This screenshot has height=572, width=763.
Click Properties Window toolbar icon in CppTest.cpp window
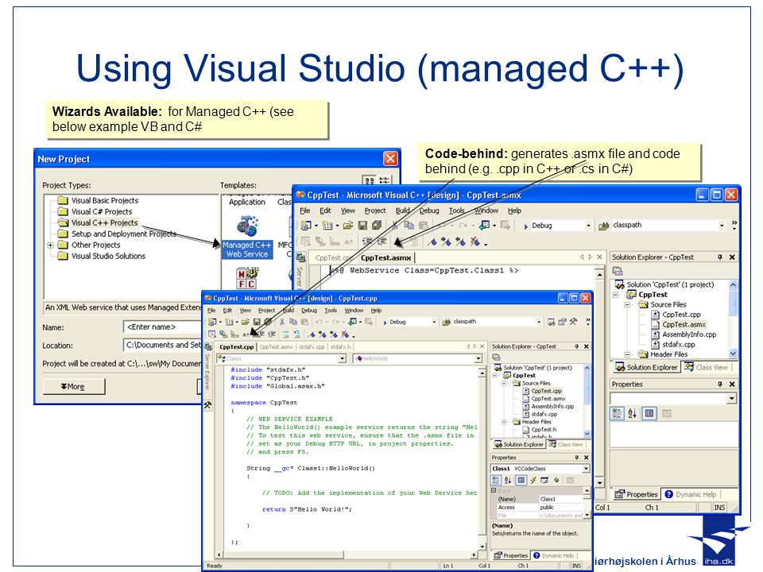pos(562,322)
